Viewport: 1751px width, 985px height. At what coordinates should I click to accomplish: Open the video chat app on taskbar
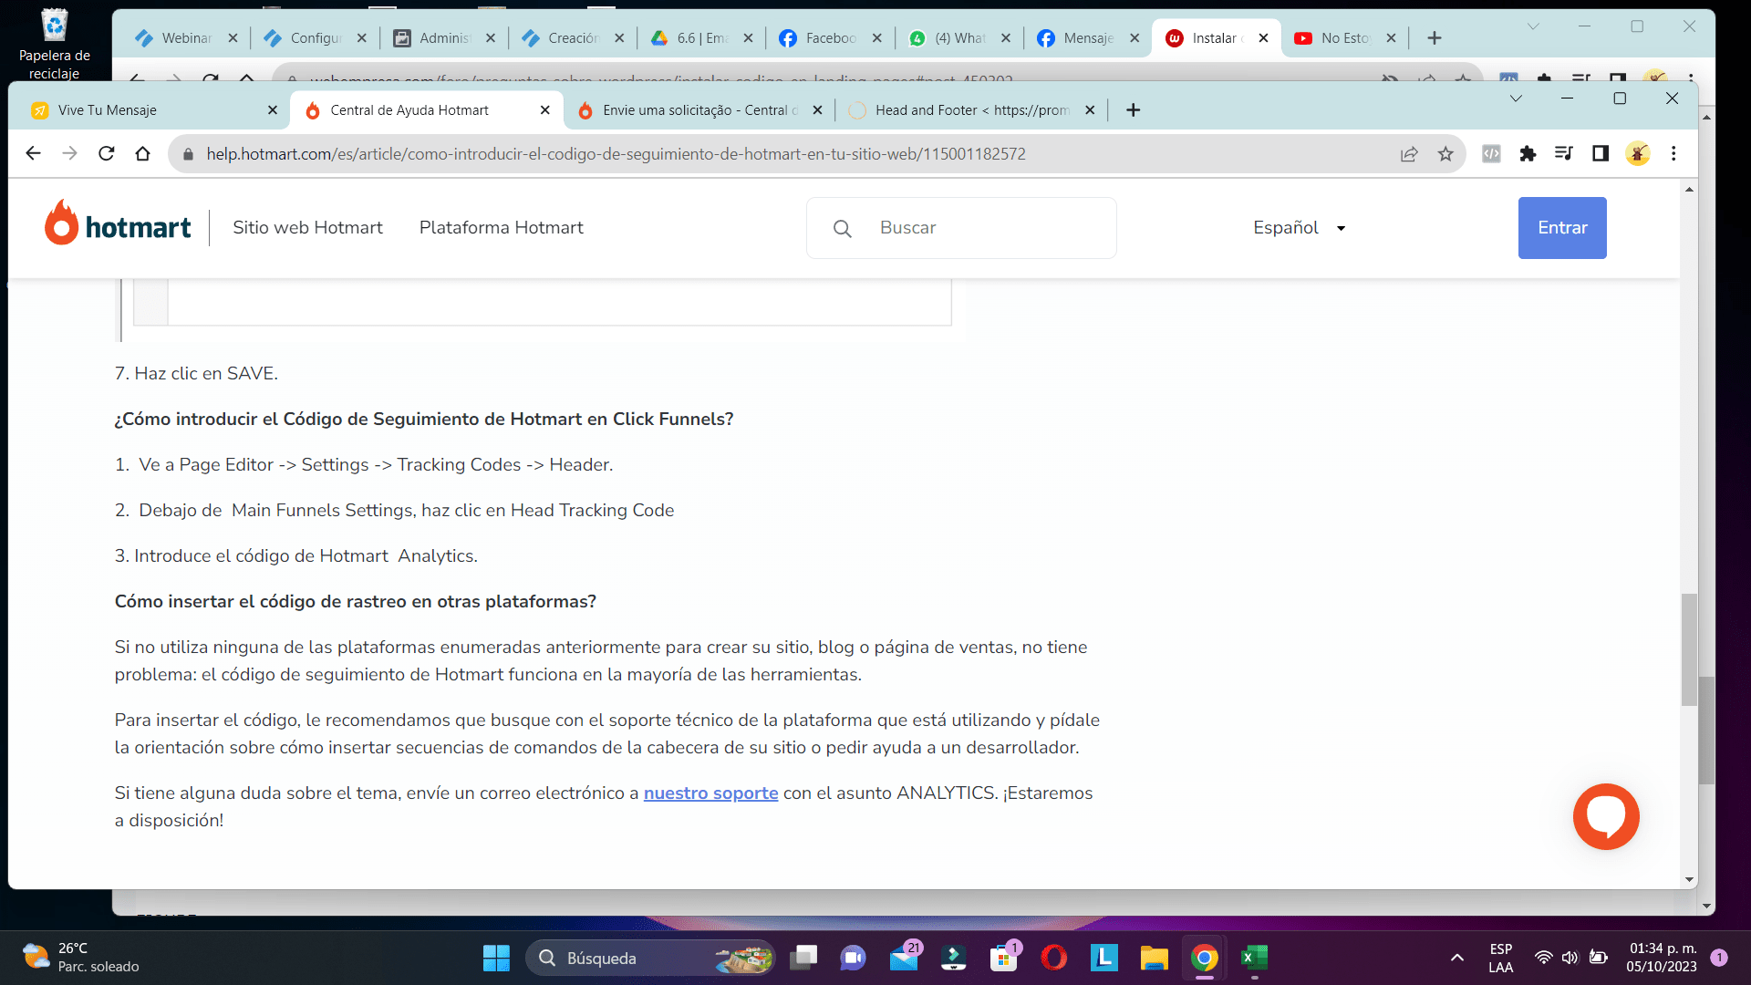[x=854, y=958]
